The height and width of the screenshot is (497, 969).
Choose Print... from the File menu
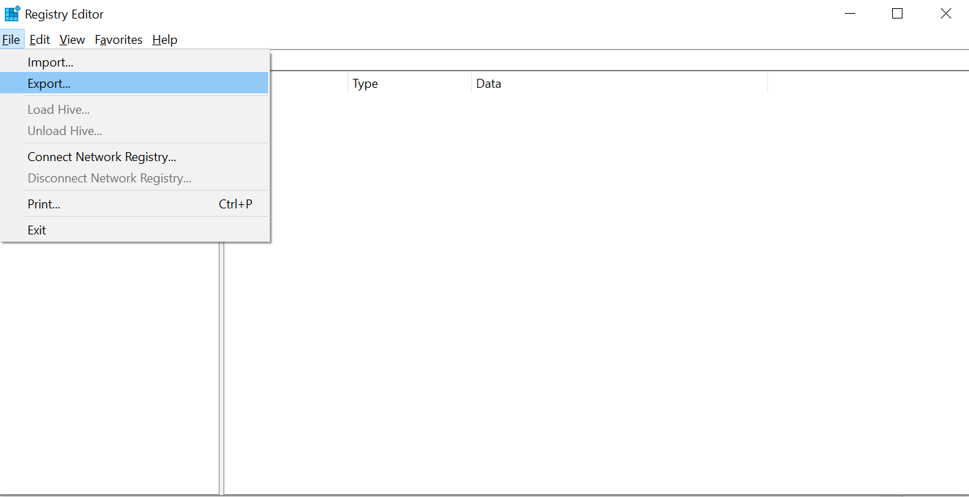point(135,204)
